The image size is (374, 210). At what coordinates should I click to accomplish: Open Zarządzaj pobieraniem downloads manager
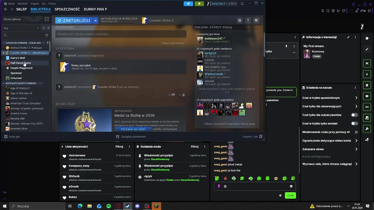pos(131,136)
